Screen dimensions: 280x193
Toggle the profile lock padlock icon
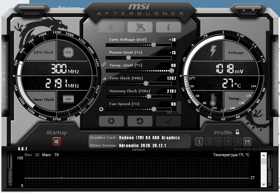(237, 132)
